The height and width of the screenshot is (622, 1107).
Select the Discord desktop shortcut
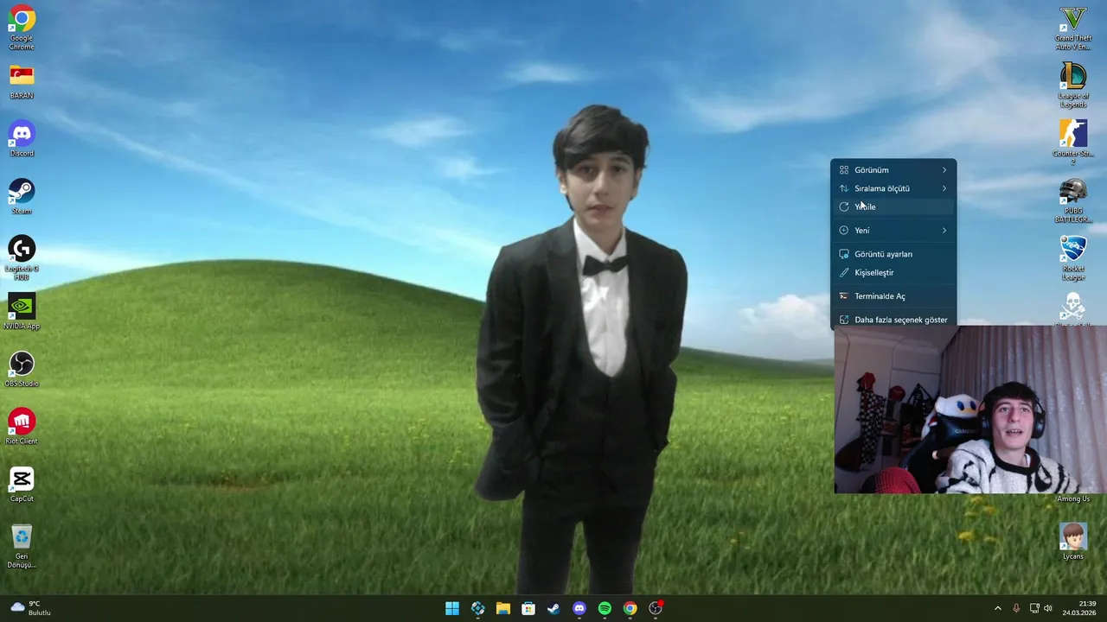[22, 139]
